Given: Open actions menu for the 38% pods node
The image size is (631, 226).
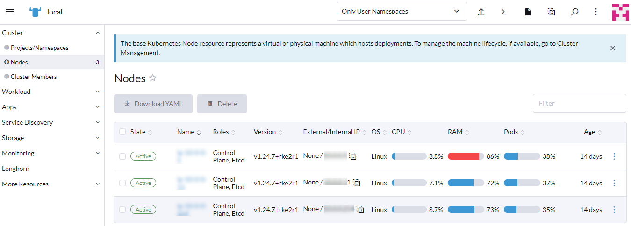Looking at the screenshot, I should point(614,156).
